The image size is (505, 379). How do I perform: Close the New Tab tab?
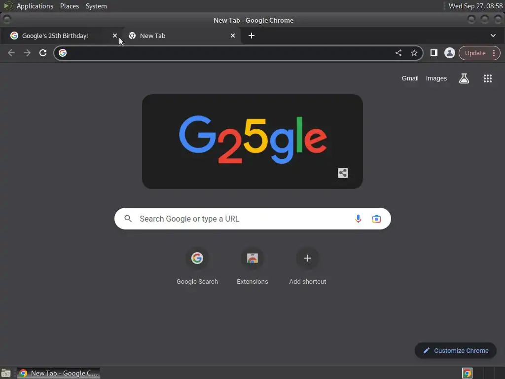click(x=233, y=36)
